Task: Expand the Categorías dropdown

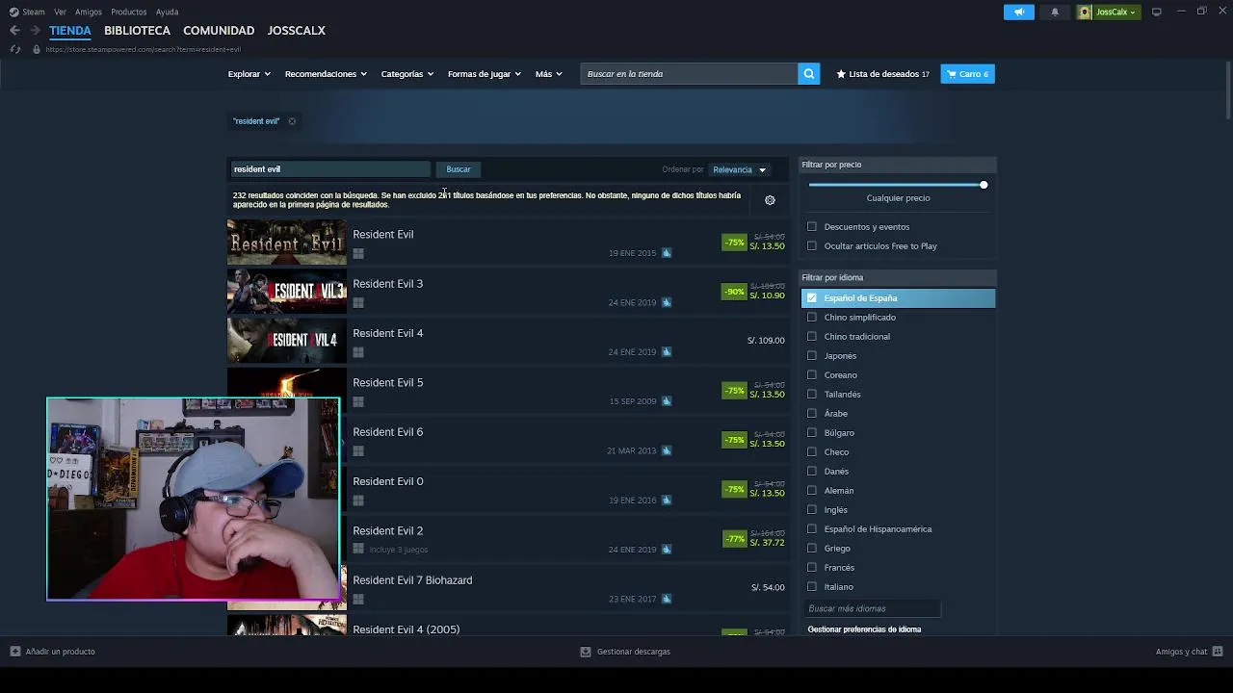Action: click(x=407, y=74)
